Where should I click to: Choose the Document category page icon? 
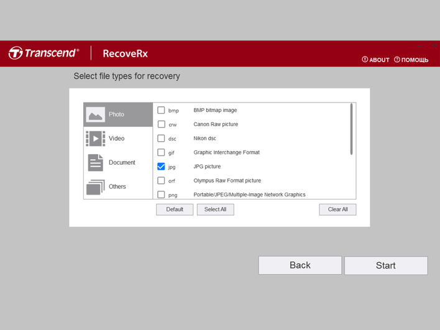pyautogui.click(x=96, y=163)
